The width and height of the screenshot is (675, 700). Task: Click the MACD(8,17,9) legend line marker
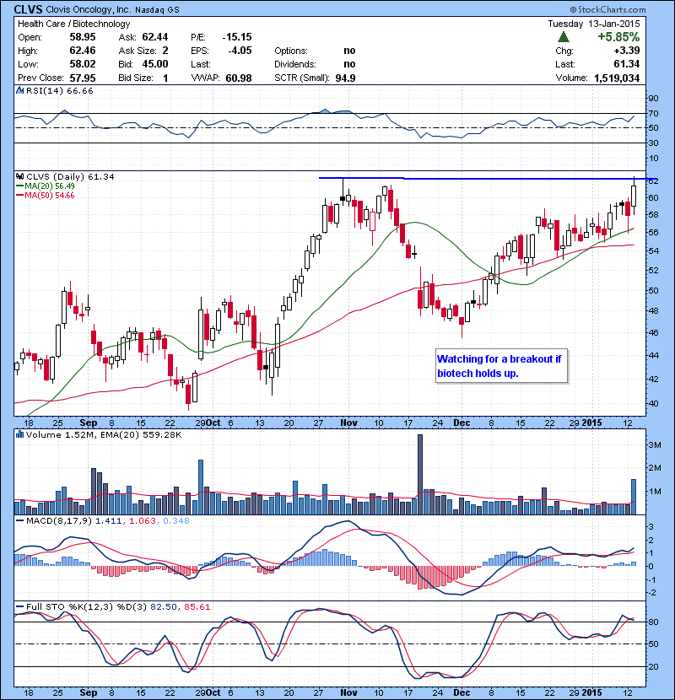pyautogui.click(x=19, y=520)
